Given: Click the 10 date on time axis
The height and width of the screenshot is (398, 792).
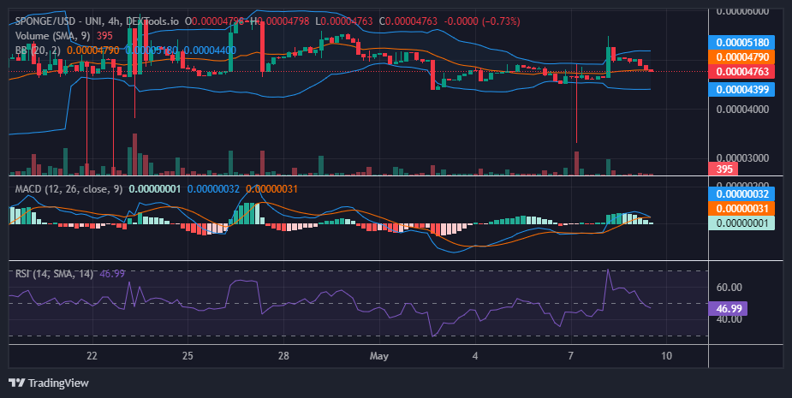Looking at the screenshot, I should pos(667,356).
